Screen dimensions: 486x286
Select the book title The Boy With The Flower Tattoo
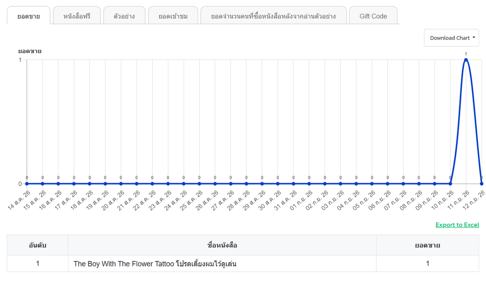pyautogui.click(x=155, y=264)
